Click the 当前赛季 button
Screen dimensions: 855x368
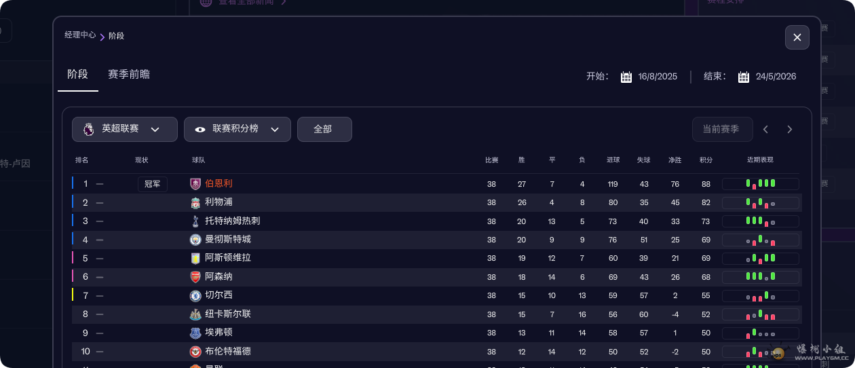coord(721,129)
